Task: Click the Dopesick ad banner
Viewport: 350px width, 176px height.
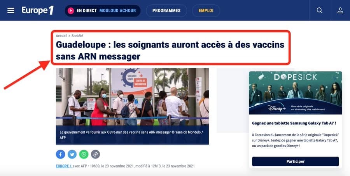Action: [x=295, y=93]
